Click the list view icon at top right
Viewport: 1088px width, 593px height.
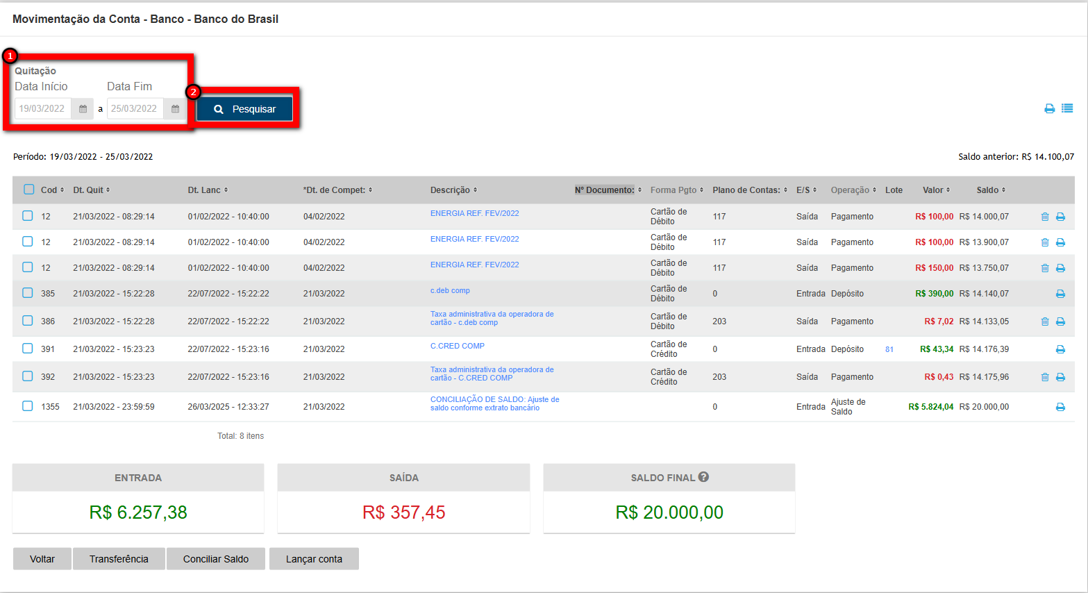pyautogui.click(x=1067, y=108)
